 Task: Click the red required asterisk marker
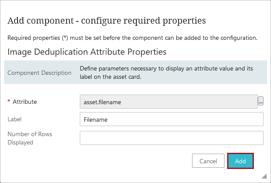point(9,102)
